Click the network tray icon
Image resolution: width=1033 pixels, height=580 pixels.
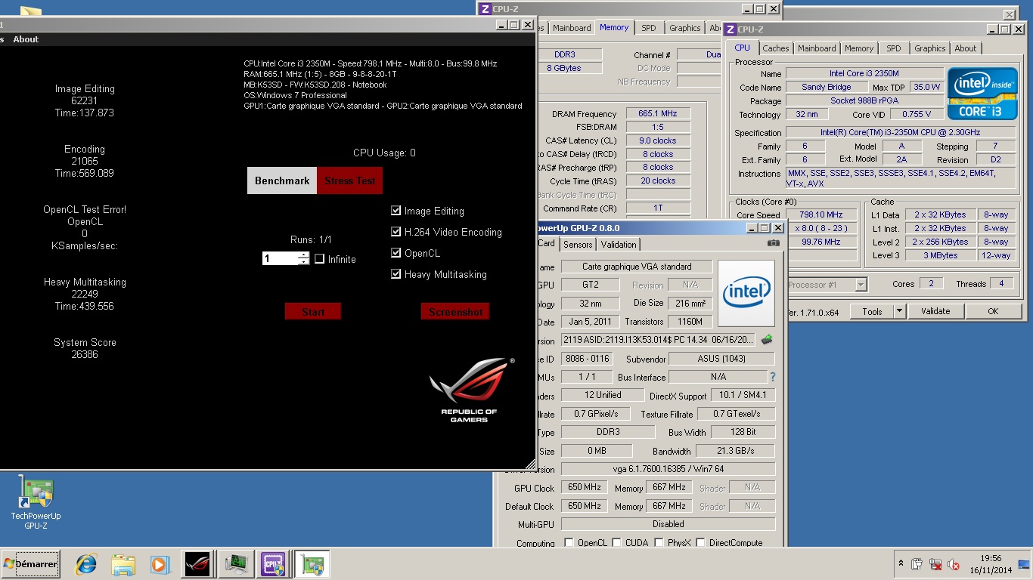[935, 564]
